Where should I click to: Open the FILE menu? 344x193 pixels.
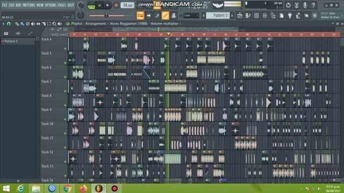pyautogui.click(x=4, y=5)
